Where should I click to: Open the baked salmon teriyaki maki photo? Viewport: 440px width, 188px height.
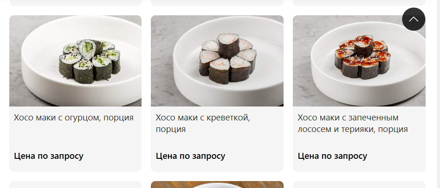click(359, 61)
